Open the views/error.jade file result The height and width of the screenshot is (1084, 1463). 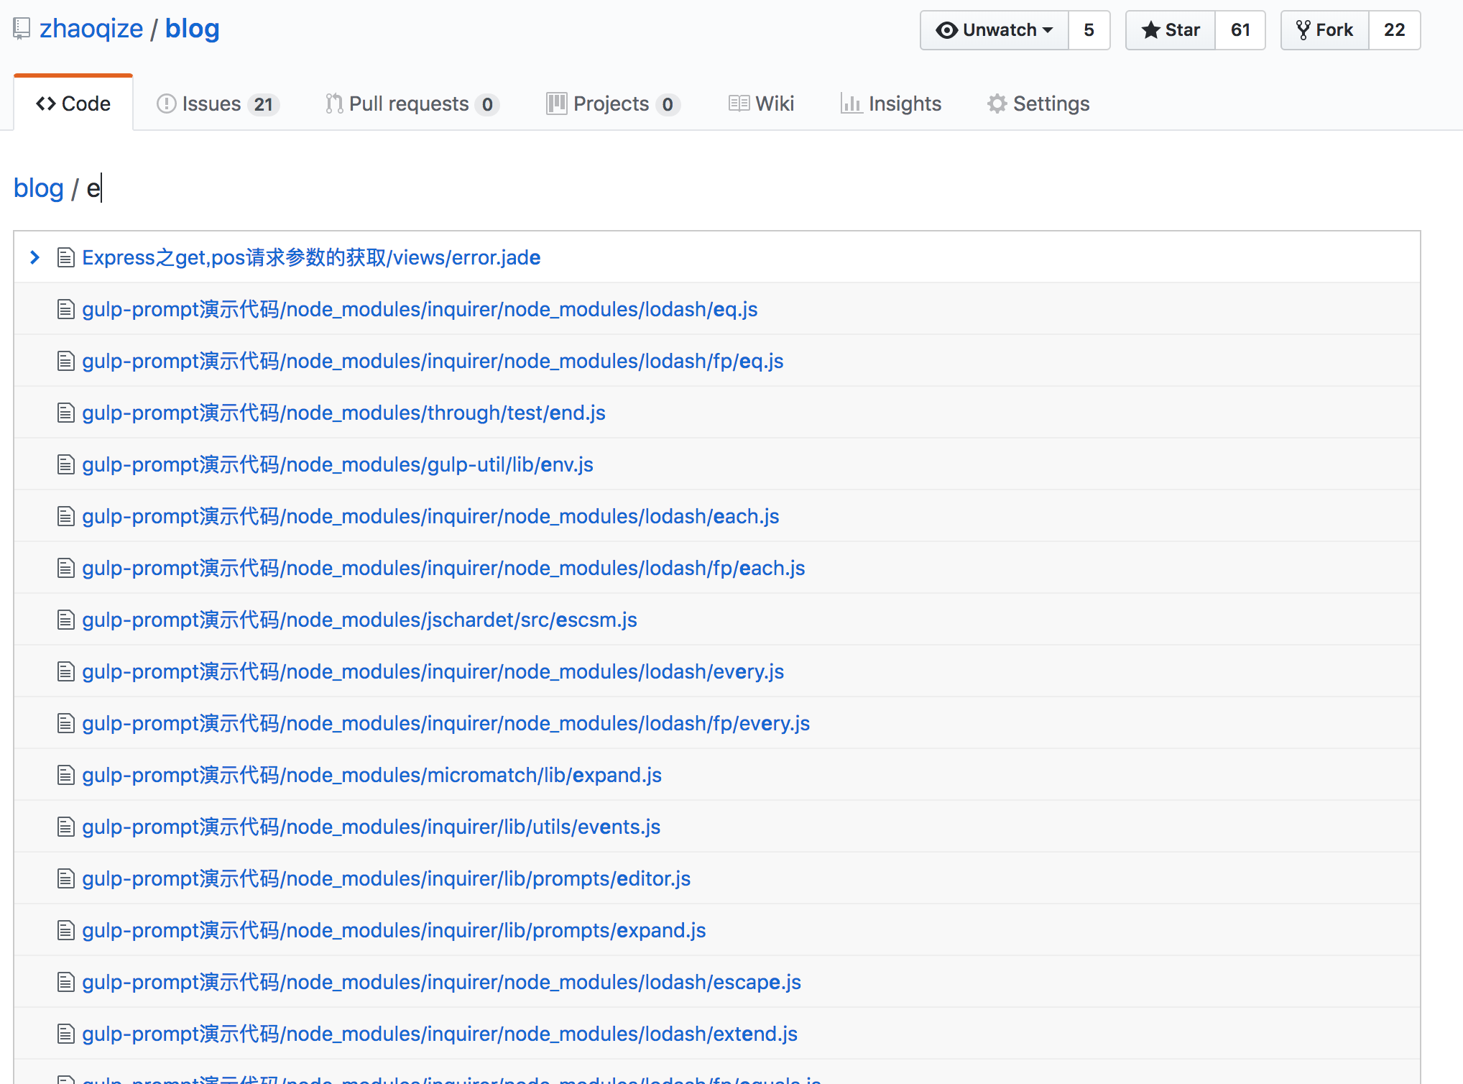point(311,257)
